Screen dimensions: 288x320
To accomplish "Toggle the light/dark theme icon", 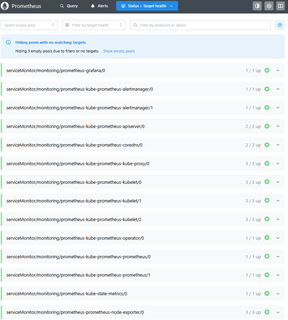I will click(x=257, y=6).
